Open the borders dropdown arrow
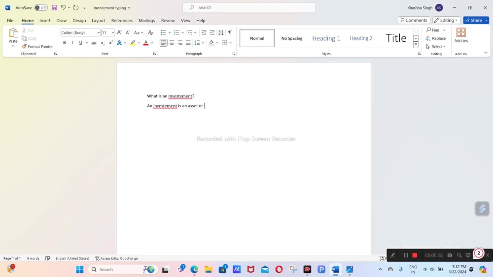The height and width of the screenshot is (277, 493). 230,43
